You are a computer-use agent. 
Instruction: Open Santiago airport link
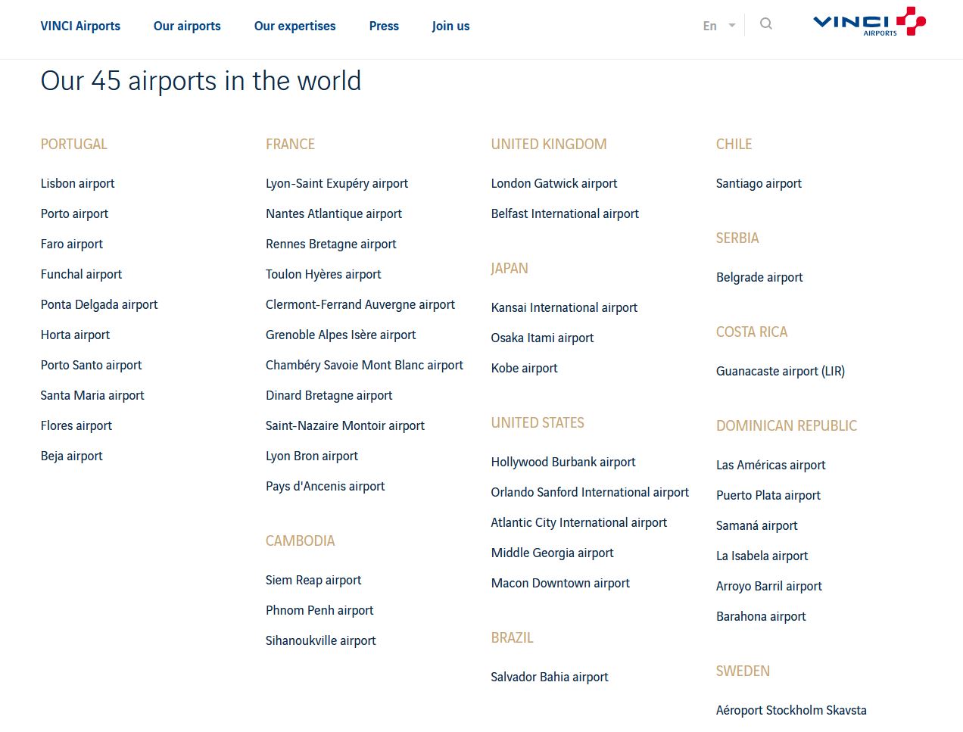[x=759, y=183]
